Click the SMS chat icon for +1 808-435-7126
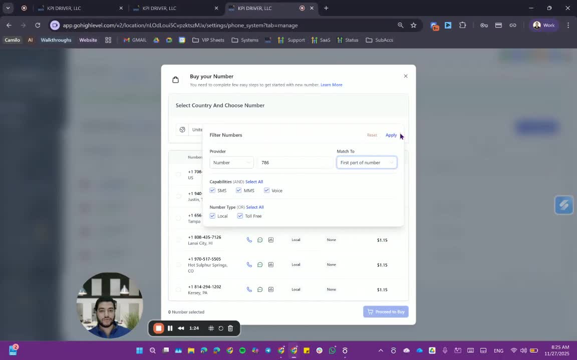Screen dimensions: 577x360 coord(260,240)
